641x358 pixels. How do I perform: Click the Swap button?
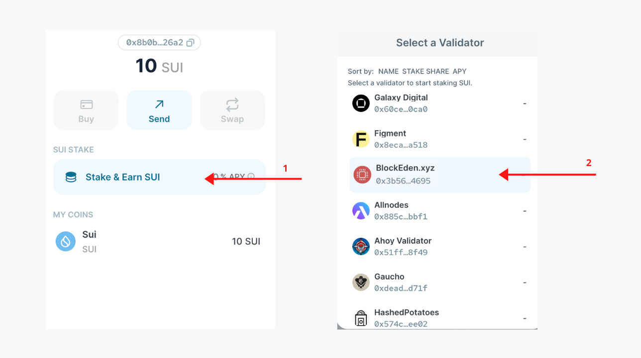[232, 110]
